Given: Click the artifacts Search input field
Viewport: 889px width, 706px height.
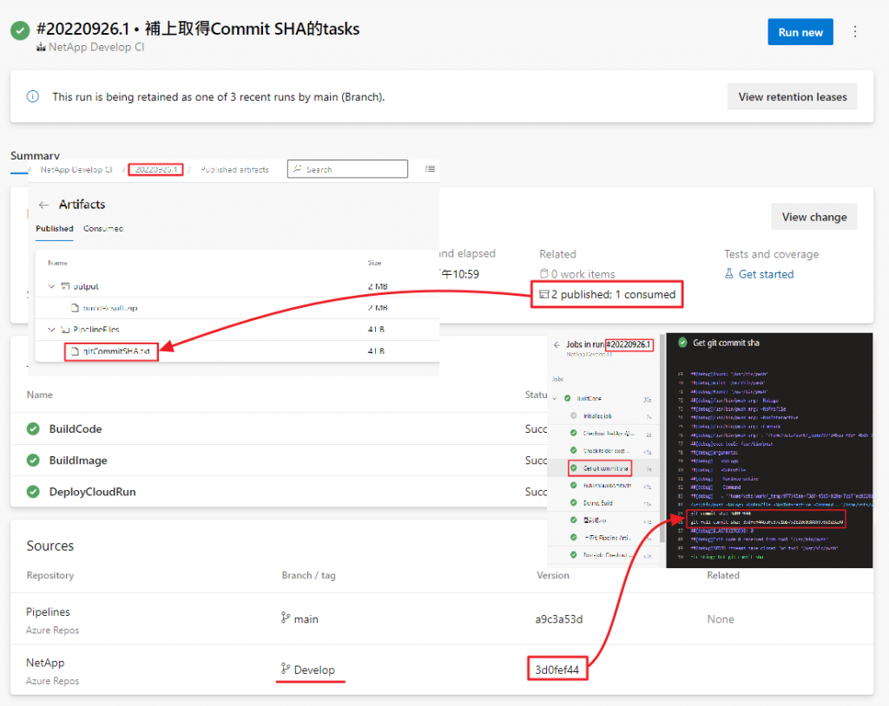Looking at the screenshot, I should [x=347, y=169].
